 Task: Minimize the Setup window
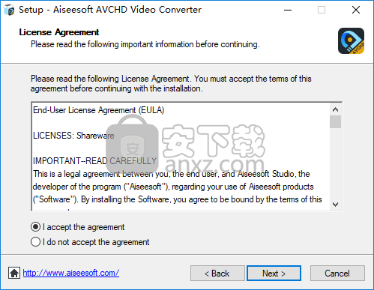288,10
